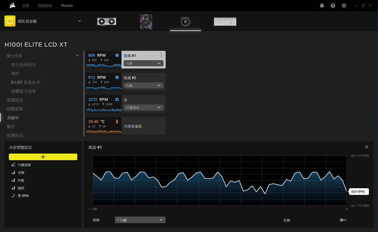Image resolution: width=378 pixels, height=232 pixels.
Task: Select the 安靜 cooling preset
Action: (x=21, y=173)
